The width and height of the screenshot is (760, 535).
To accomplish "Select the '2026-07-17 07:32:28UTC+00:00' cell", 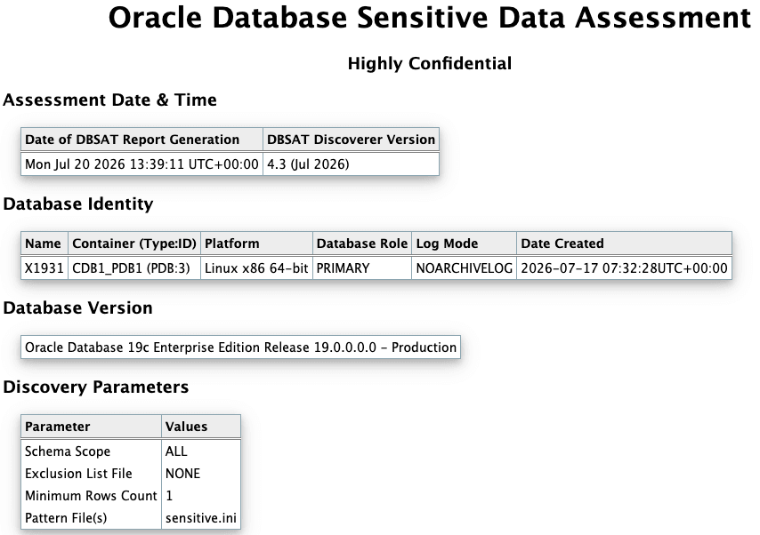I will (625, 268).
